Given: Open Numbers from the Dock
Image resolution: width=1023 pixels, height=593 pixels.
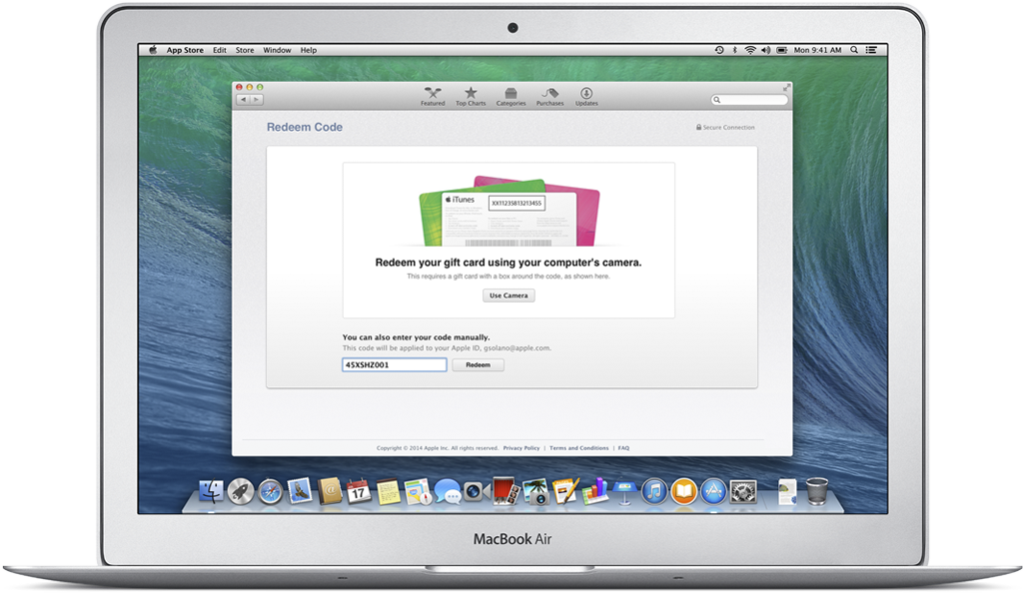Looking at the screenshot, I should click(x=594, y=491).
